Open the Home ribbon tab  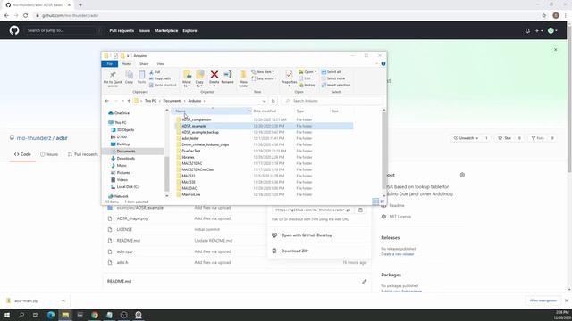[x=127, y=64]
